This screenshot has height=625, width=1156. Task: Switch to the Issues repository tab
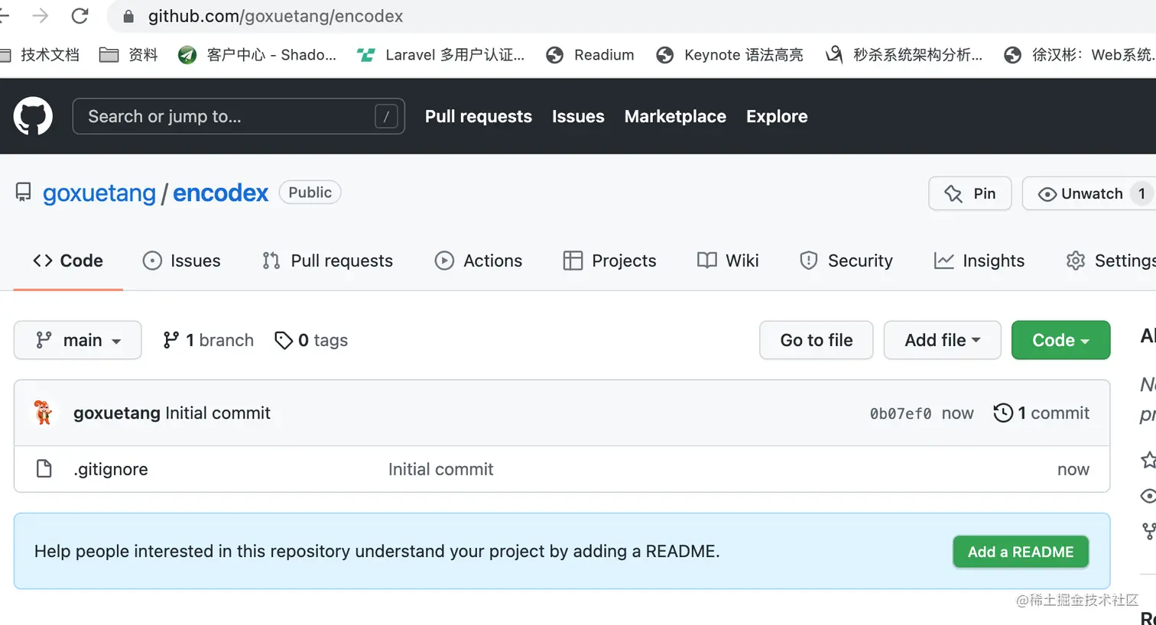point(182,261)
